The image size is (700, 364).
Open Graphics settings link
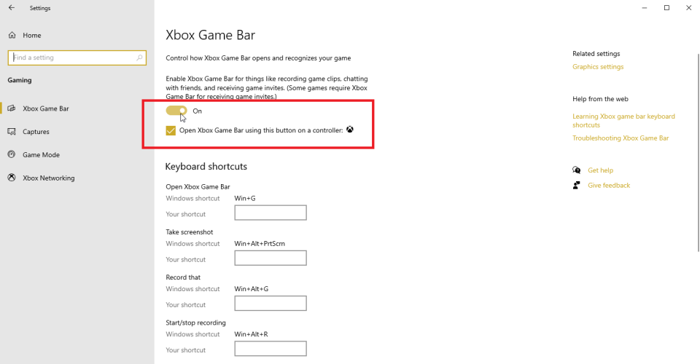click(598, 67)
